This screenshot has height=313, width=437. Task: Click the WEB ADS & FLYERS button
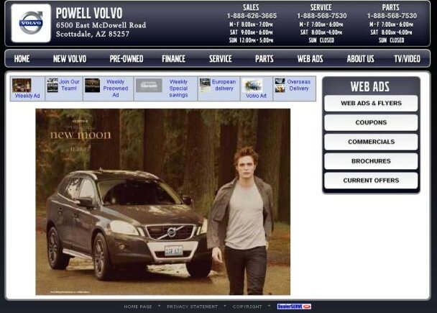point(371,103)
